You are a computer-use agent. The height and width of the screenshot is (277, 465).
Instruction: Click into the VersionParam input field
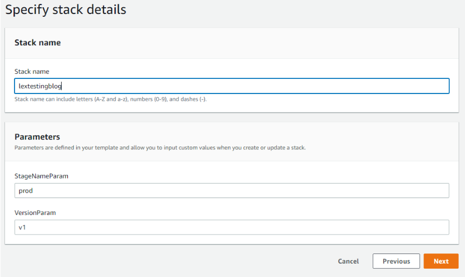[x=232, y=227]
